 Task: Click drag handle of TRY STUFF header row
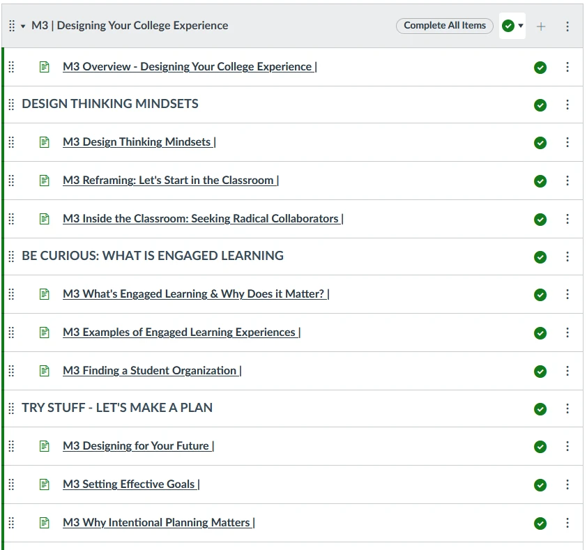pos(11,408)
